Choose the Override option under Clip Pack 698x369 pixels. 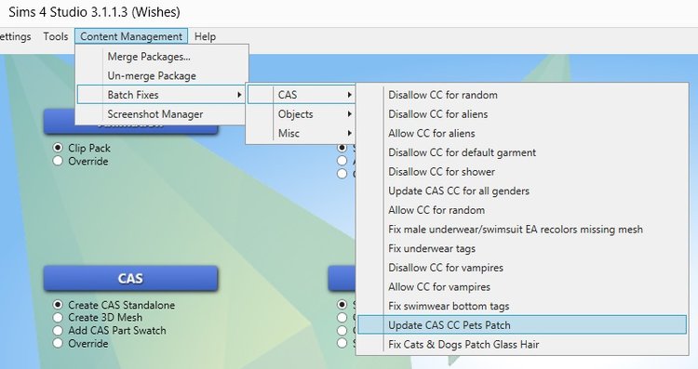pos(58,161)
